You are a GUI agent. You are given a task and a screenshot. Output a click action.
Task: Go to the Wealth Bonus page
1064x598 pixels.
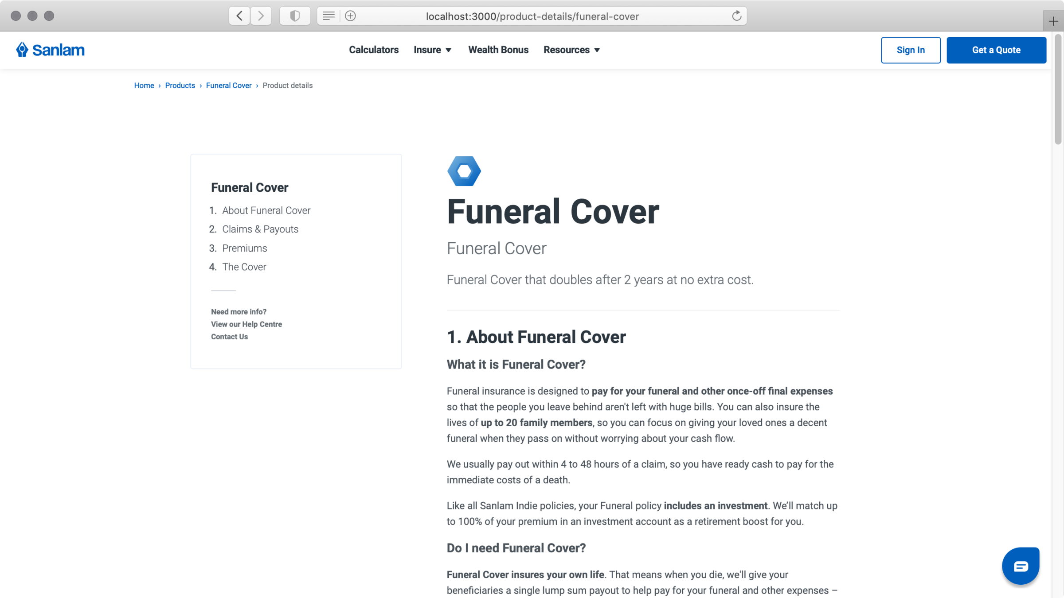[498, 50]
